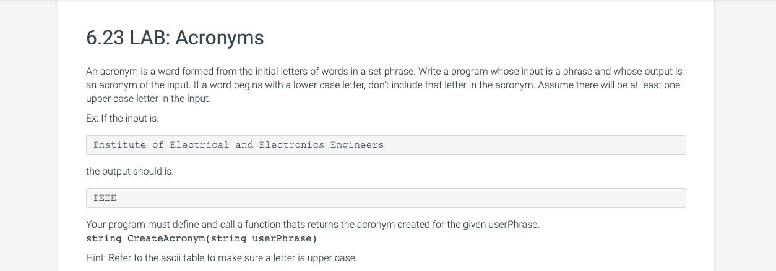The width and height of the screenshot is (776, 271).
Task: Click the "CreateAcronym" function name
Action: [x=165, y=238]
